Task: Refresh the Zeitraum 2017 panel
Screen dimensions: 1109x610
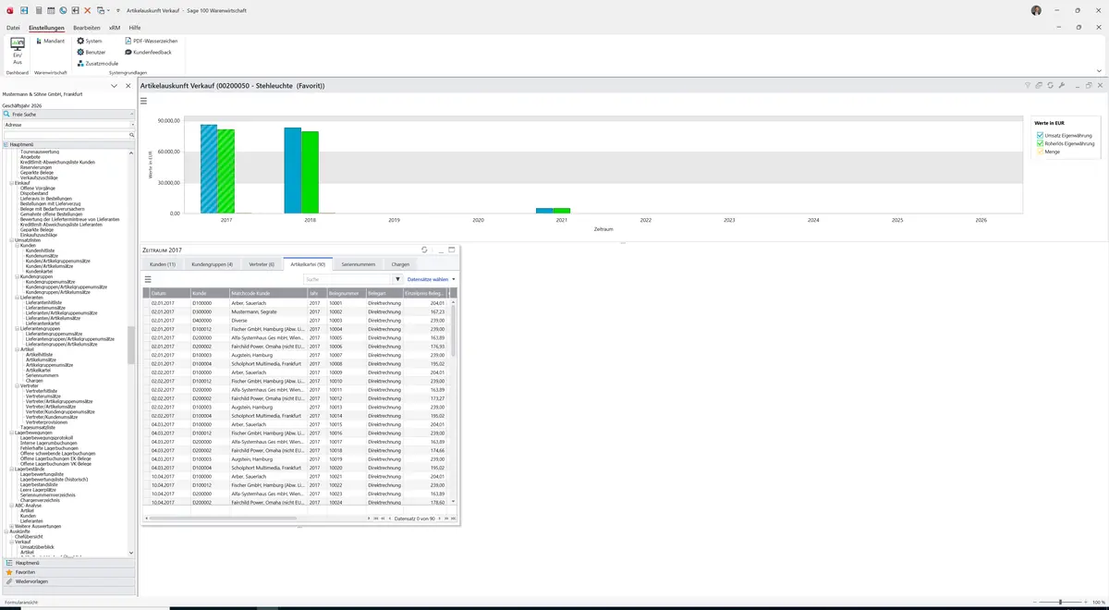Action: pos(424,250)
